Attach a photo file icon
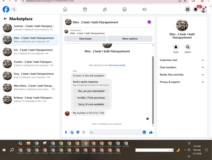212x160 pixels. point(72,132)
